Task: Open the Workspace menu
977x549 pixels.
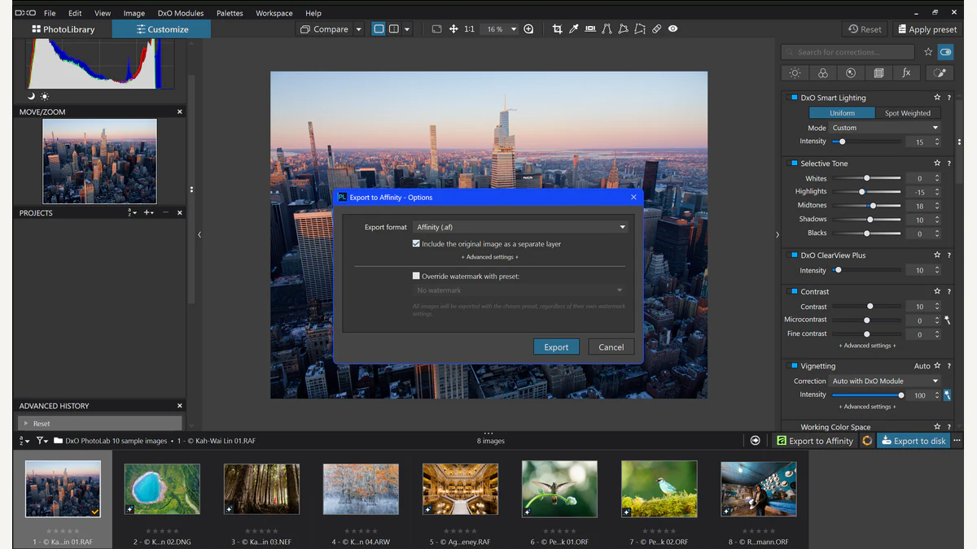Action: click(x=274, y=13)
